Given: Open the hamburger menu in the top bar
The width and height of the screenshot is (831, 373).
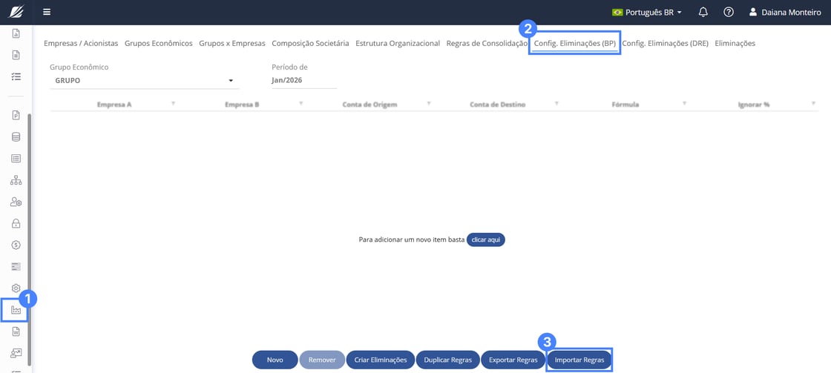Looking at the screenshot, I should pos(47,12).
